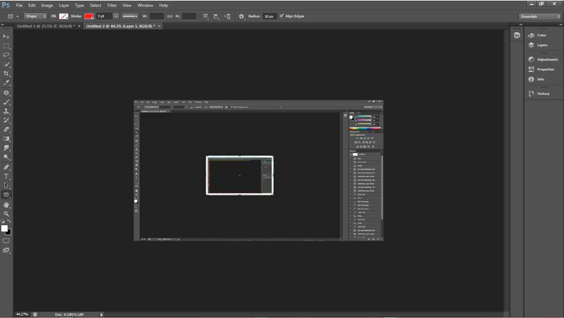Image resolution: width=564 pixels, height=318 pixels.
Task: Open the History panel button
Action: click(543, 93)
